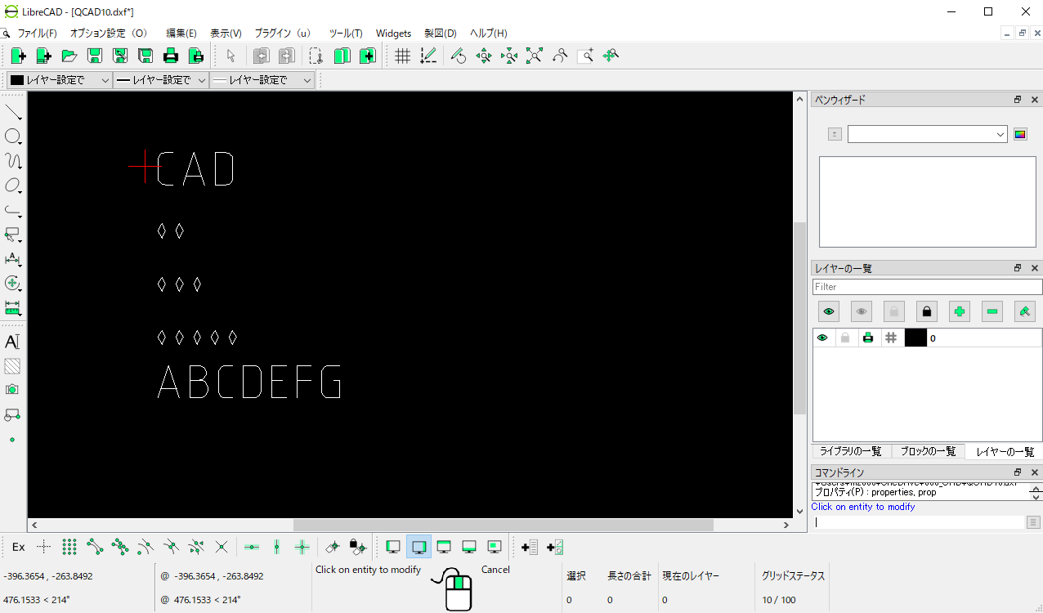Toggle free snap crosshair
Image resolution: width=1043 pixels, height=613 pixels.
click(44, 547)
